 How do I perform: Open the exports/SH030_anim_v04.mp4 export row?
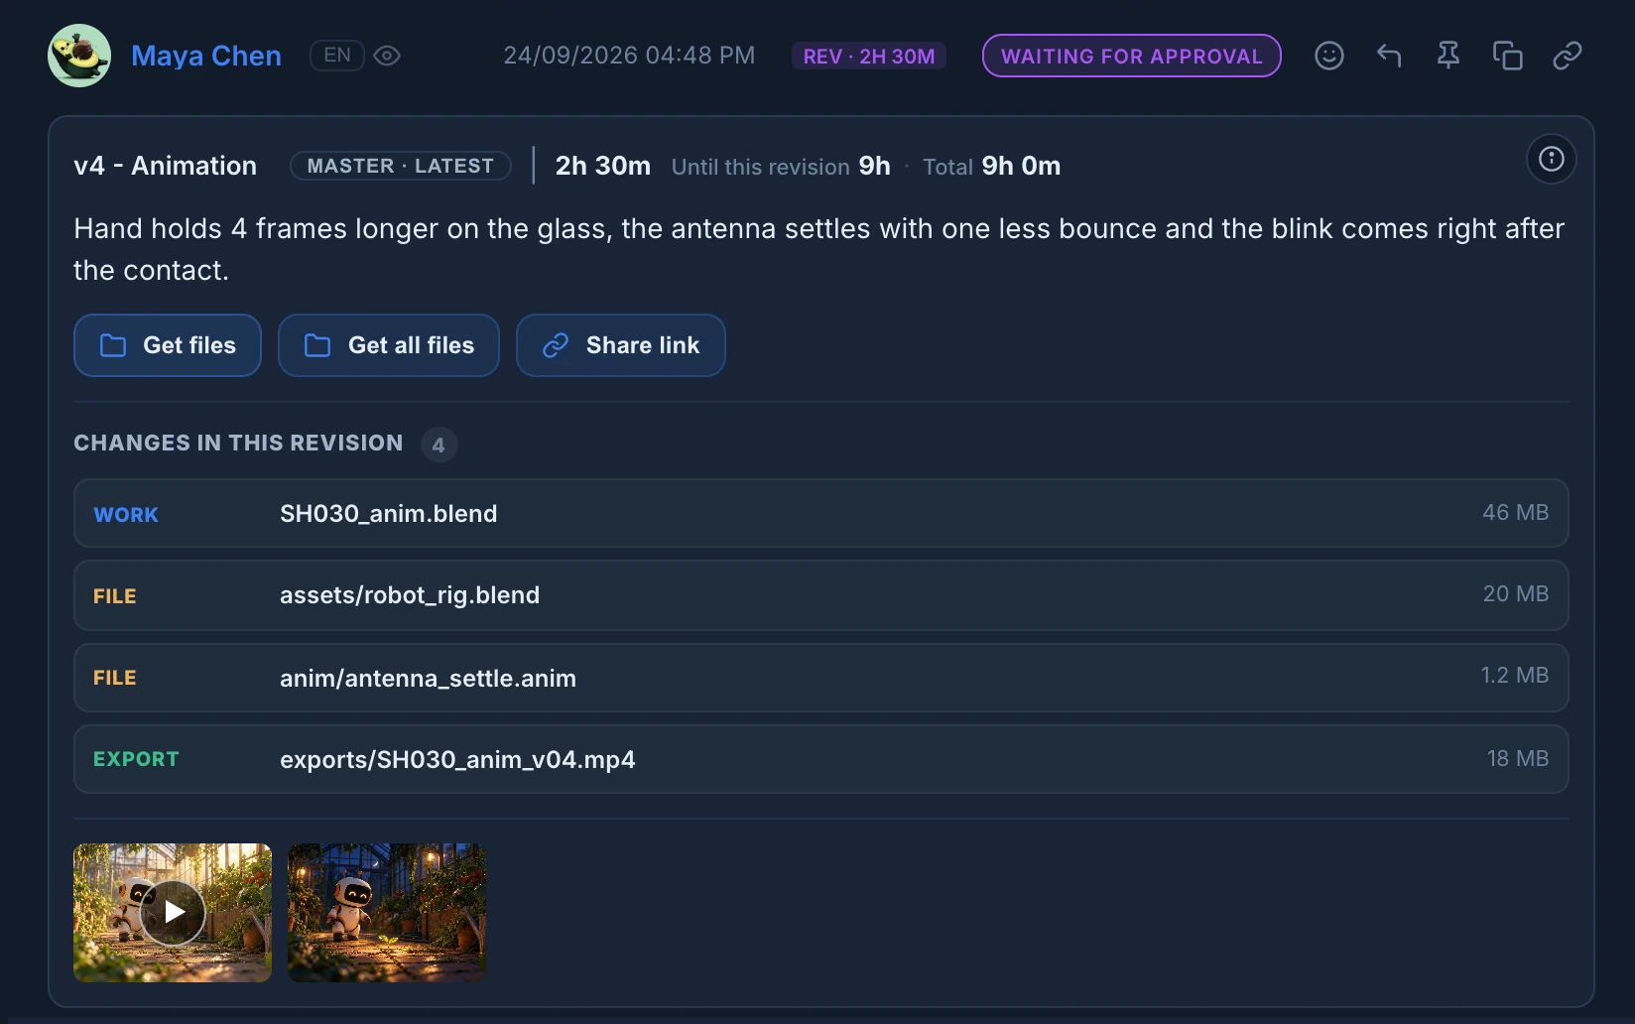pyautogui.click(x=821, y=759)
